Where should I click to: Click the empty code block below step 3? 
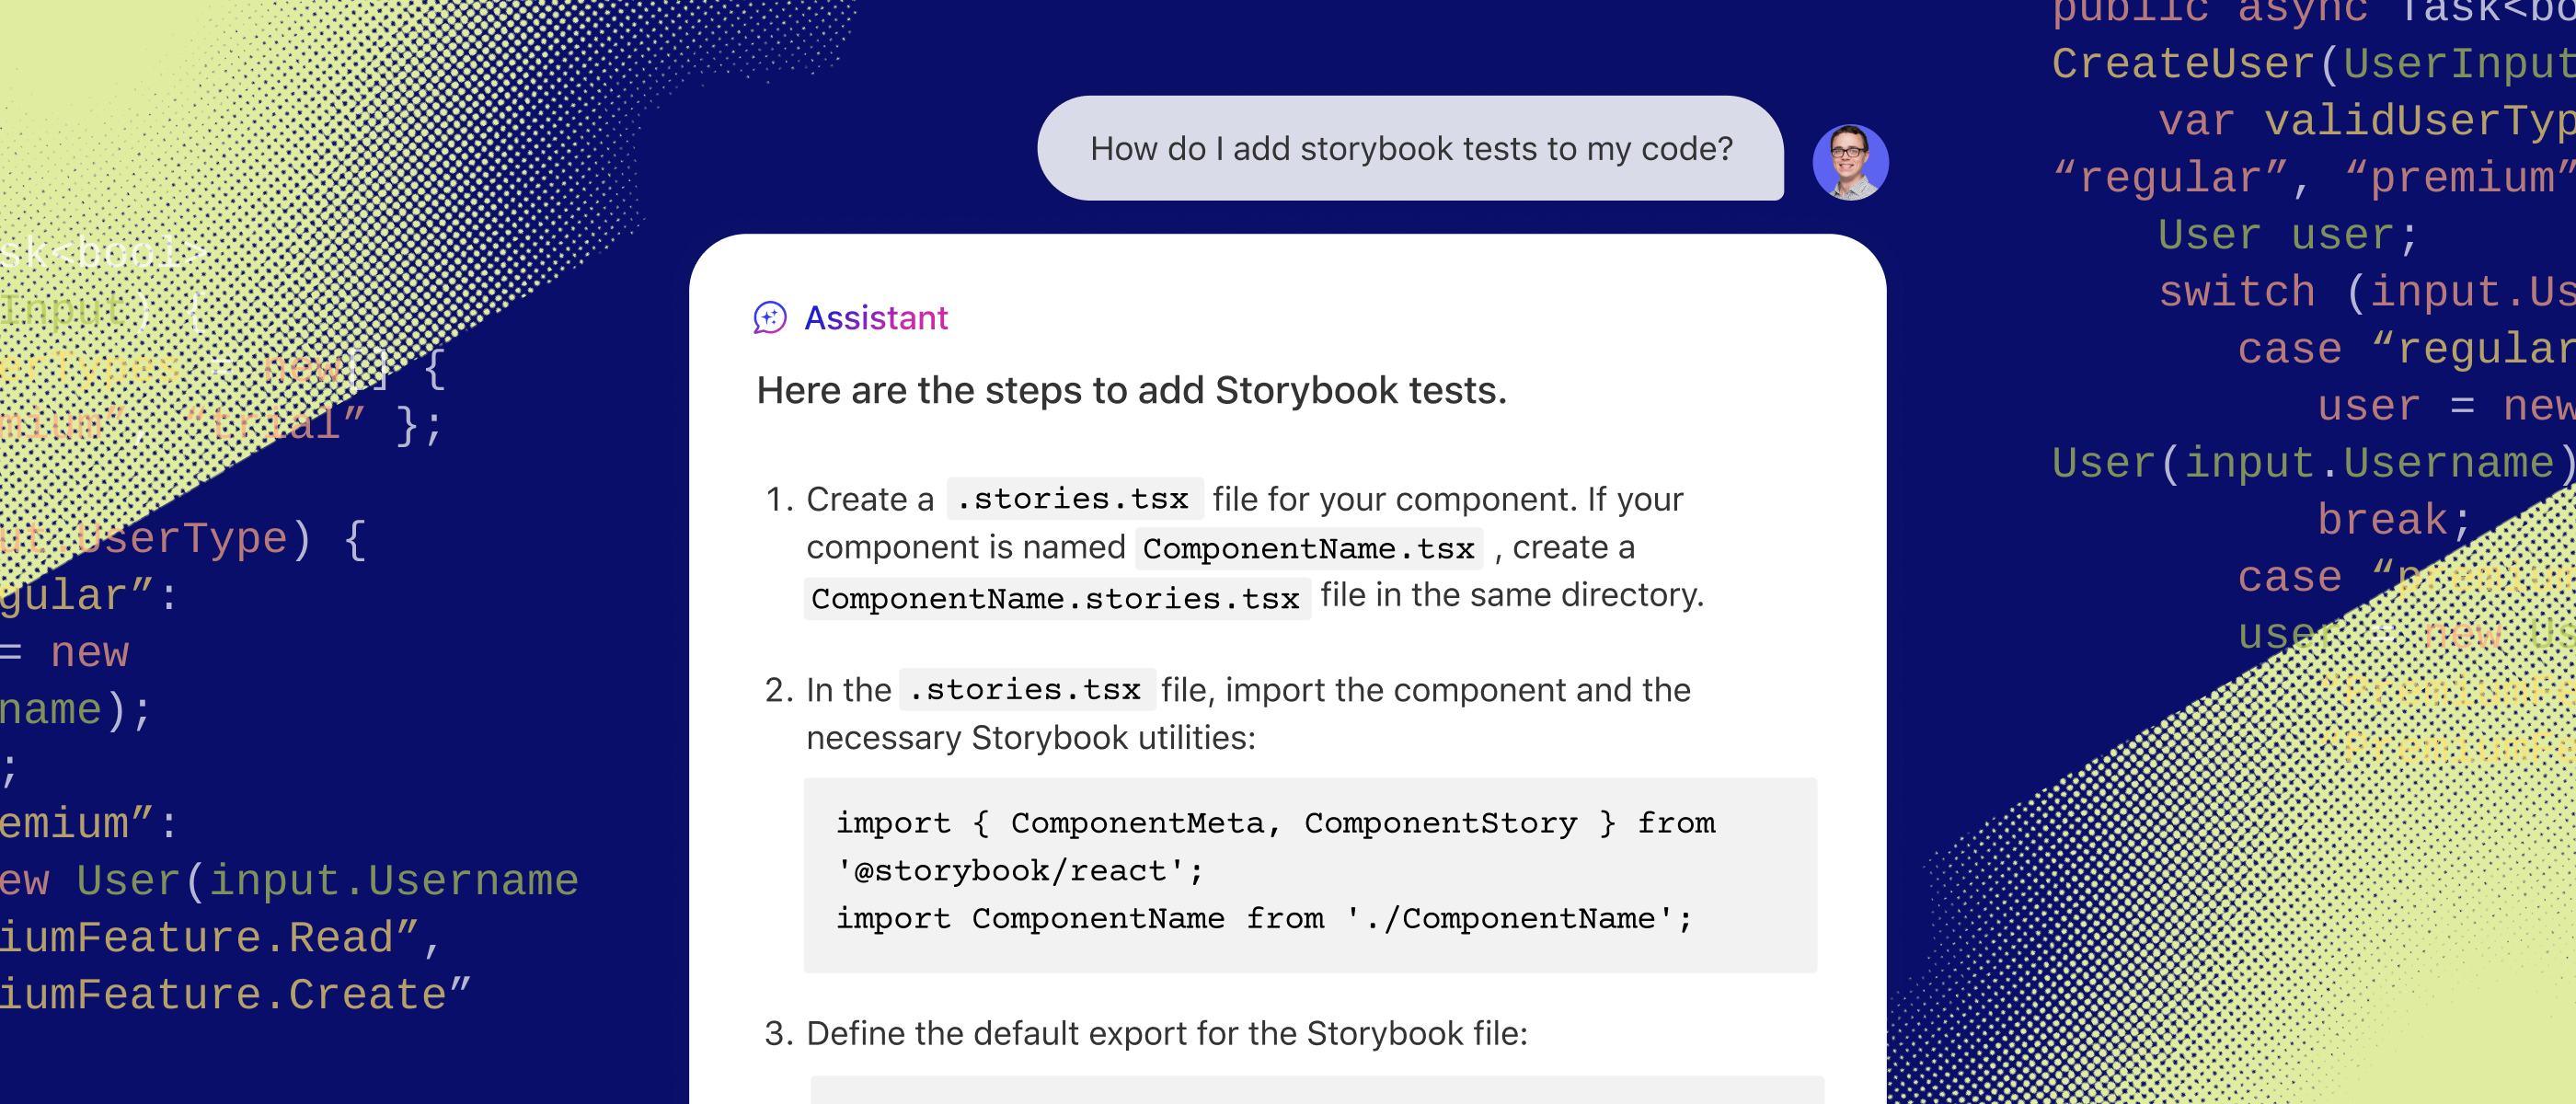pyautogui.click(x=1316, y=1090)
